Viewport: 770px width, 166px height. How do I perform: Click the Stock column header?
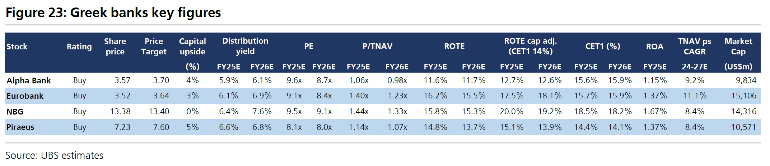point(17,47)
